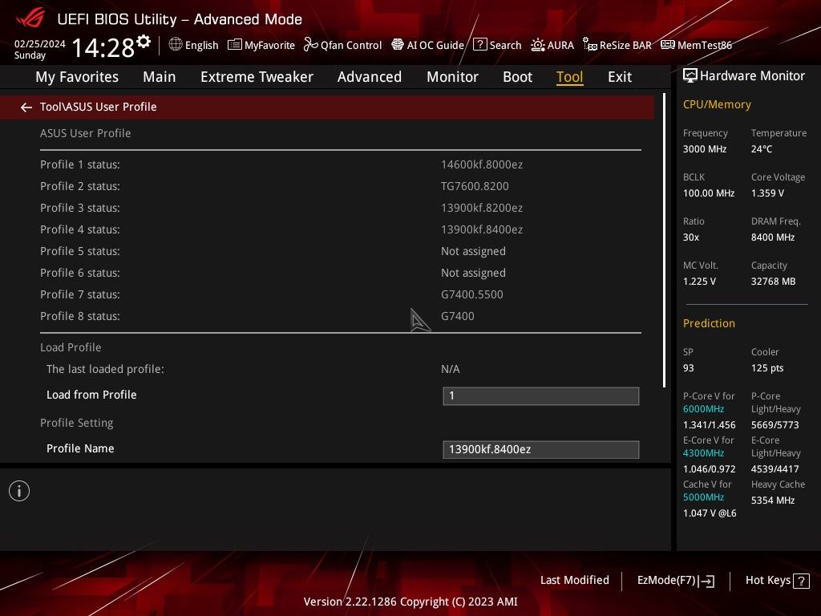Switch to the Monitor tab
Image resolution: width=821 pixels, height=616 pixels.
pos(452,77)
